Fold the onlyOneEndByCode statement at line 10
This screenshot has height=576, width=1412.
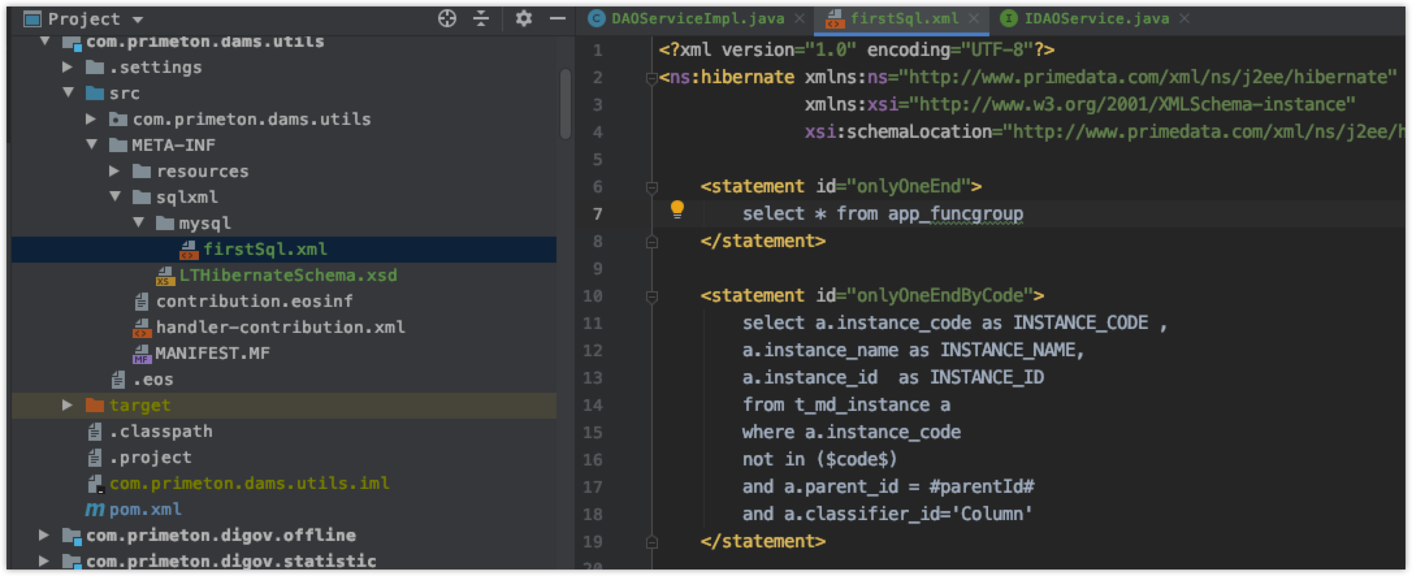(x=651, y=297)
